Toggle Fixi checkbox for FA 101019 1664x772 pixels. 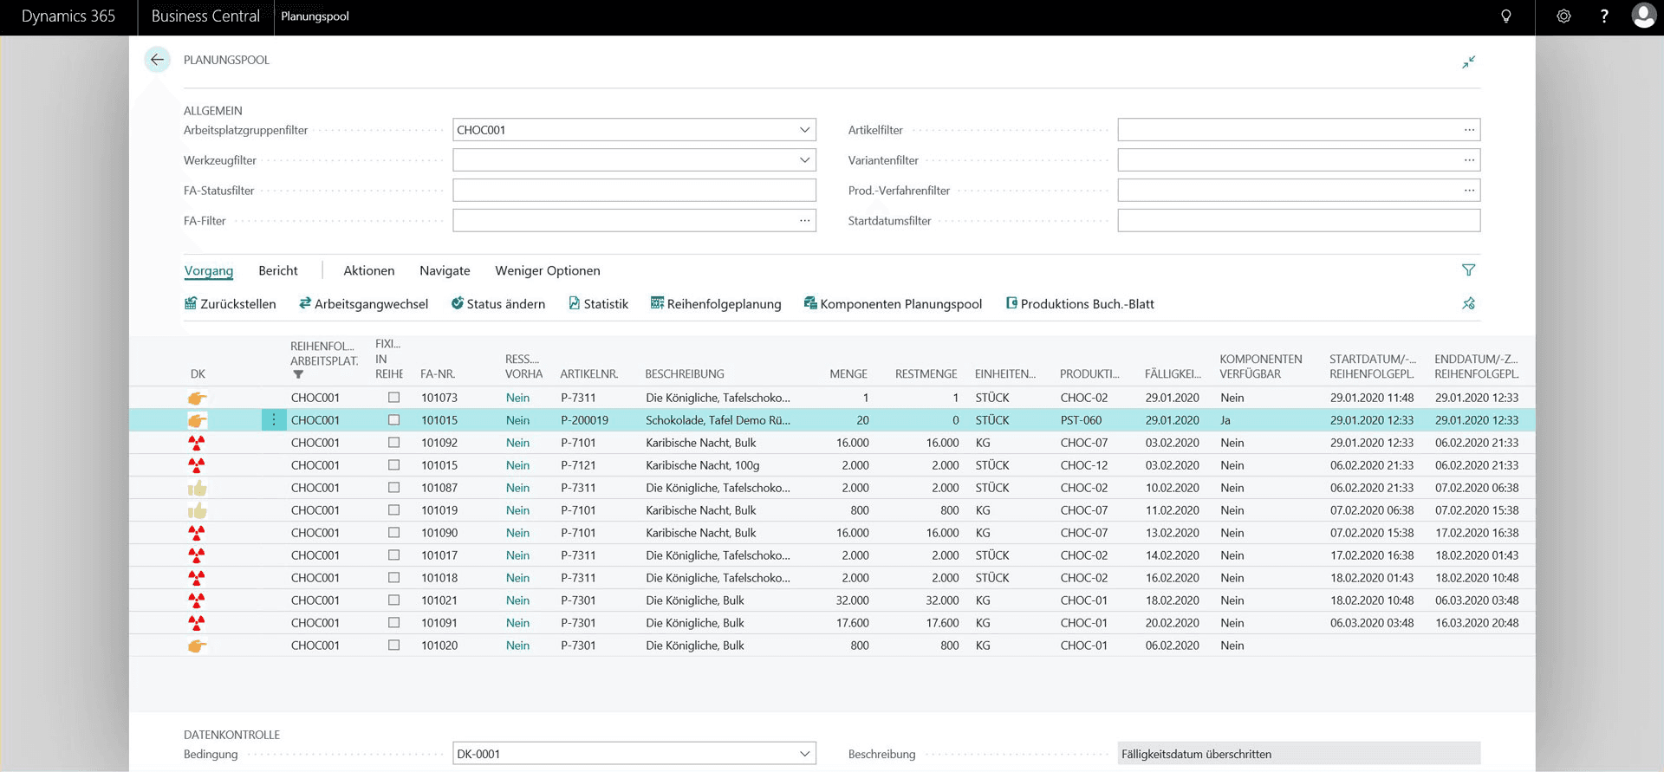coord(394,510)
